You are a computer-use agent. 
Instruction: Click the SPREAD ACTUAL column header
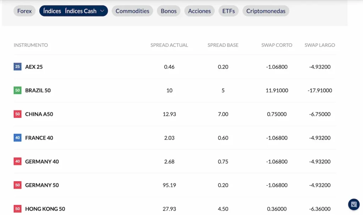(x=169, y=45)
